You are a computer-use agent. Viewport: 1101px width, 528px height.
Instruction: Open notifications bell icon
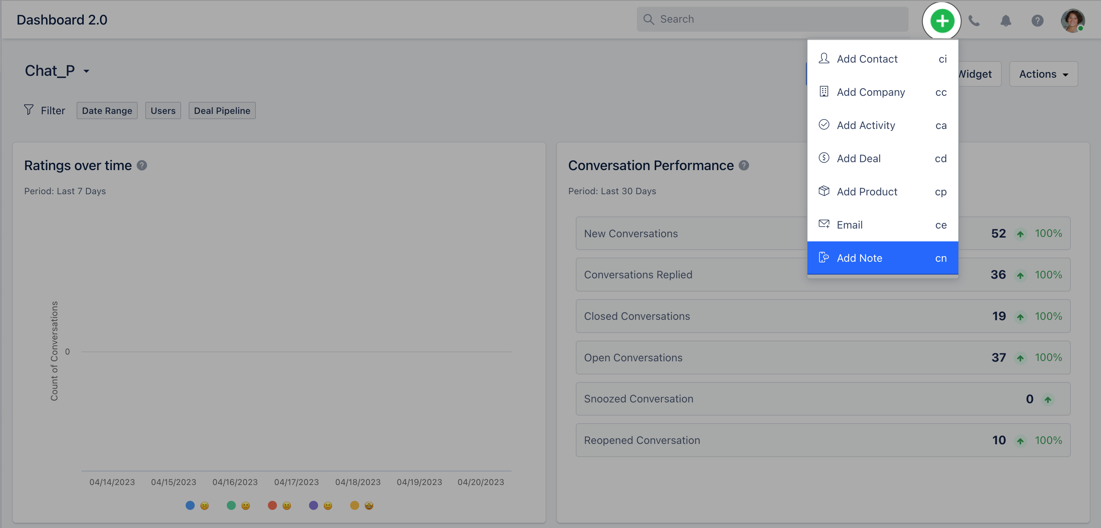pos(1006,20)
